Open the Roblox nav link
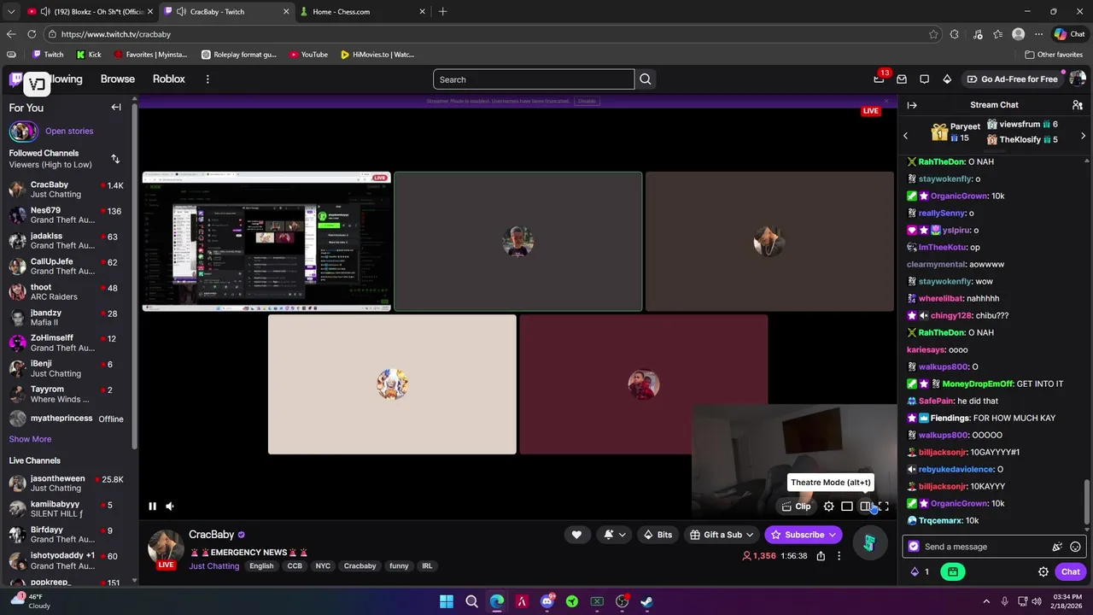The image size is (1093, 615). pyautogui.click(x=168, y=79)
